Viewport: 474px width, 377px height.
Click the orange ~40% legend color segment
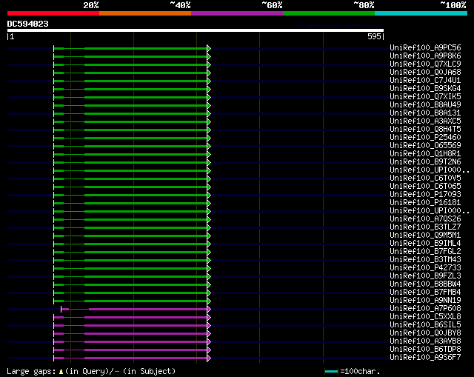[x=145, y=13]
